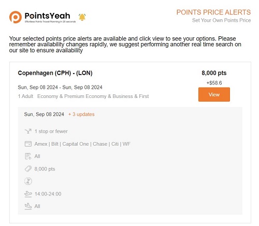
Task: Click the airline programs list icon
Action: click(x=28, y=156)
